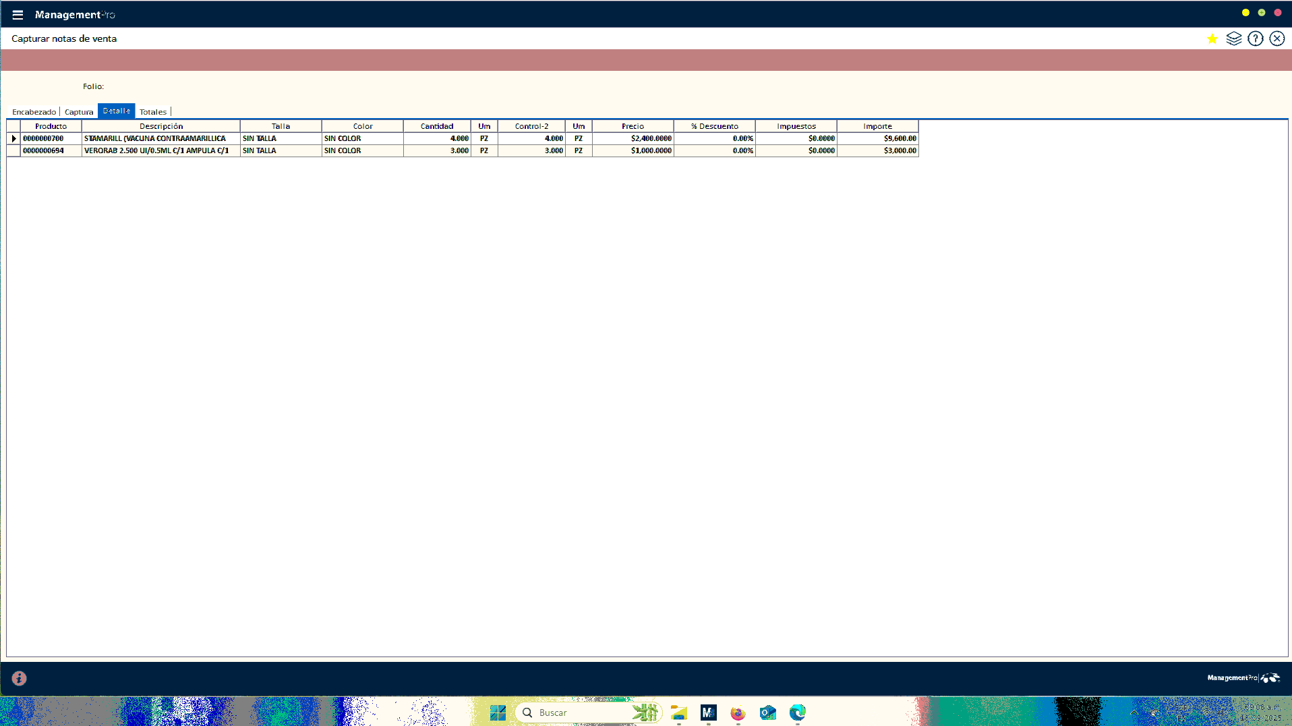Click the Cantidad cell for VERORAB row
Viewport: 1292px width, 726px height.
437,151
